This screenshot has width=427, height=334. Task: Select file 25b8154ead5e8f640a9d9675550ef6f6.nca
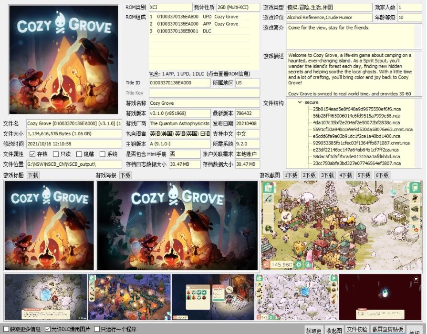click(x=357, y=109)
